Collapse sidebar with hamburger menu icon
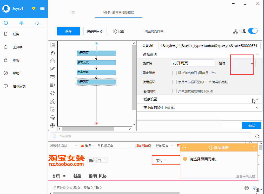This screenshot has width=264, height=194. pyautogui.click(x=42, y=8)
